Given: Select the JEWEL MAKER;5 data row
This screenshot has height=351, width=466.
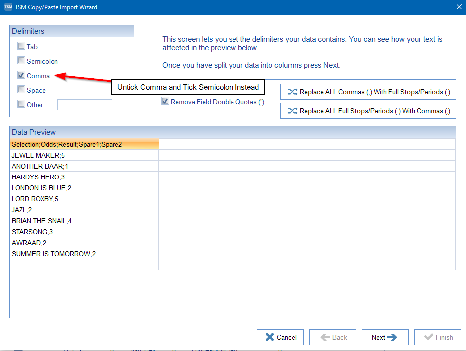Looking at the screenshot, I should pyautogui.click(x=84, y=155).
